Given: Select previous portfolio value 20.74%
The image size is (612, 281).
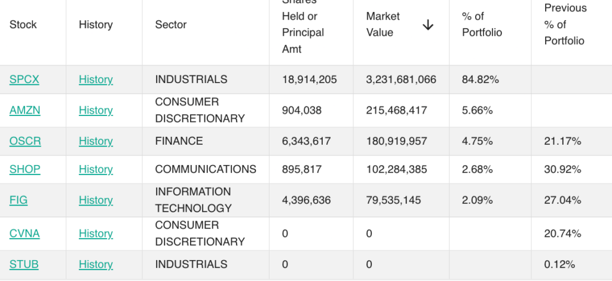Looking at the screenshot, I should click(563, 233).
